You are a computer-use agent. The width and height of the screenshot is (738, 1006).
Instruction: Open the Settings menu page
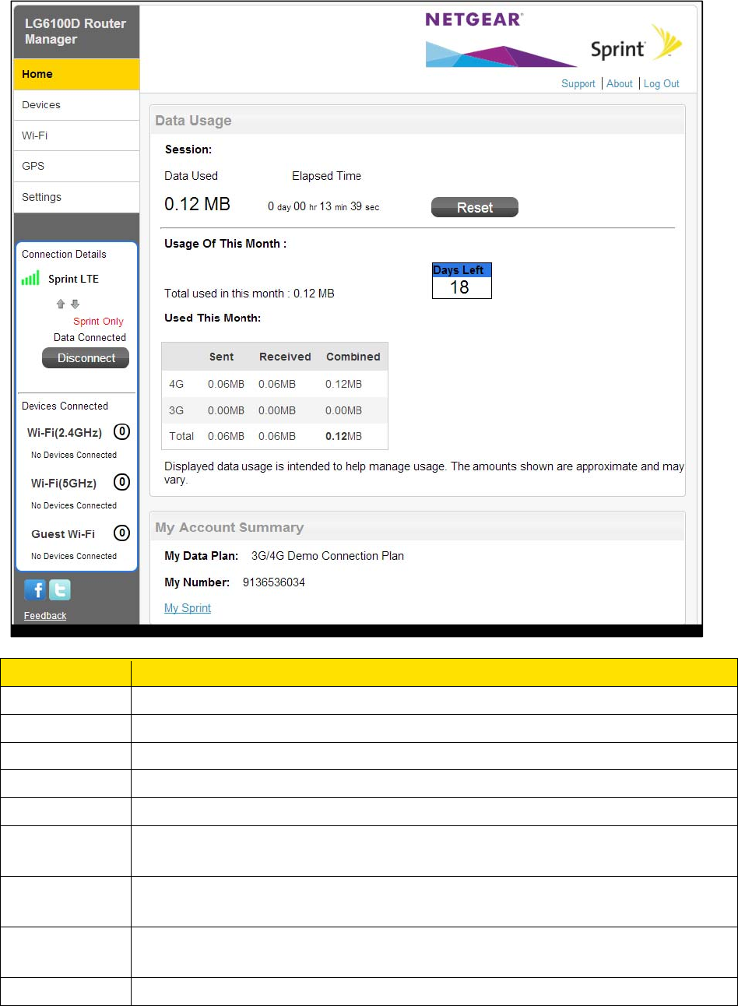(76, 197)
